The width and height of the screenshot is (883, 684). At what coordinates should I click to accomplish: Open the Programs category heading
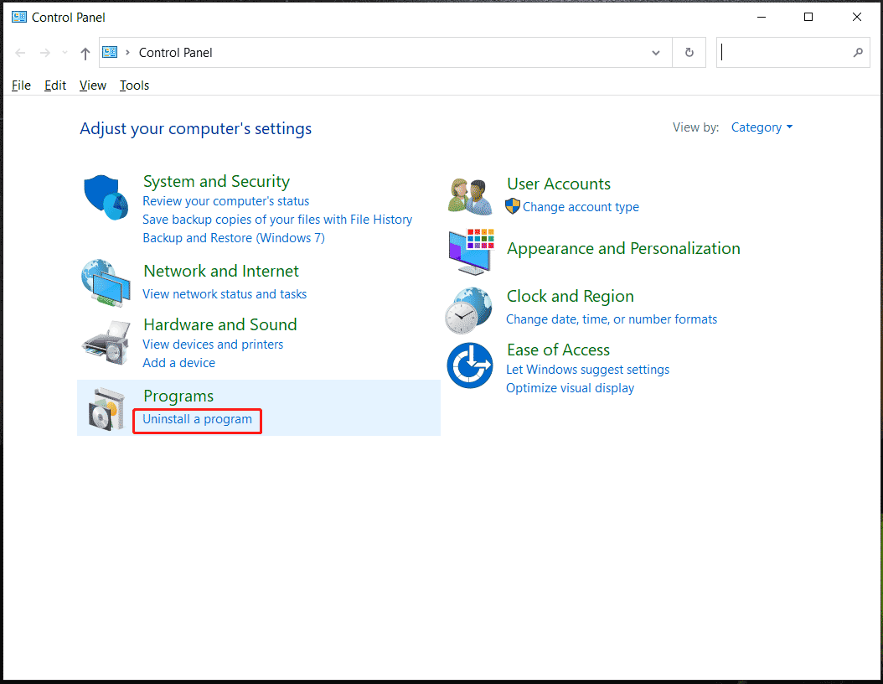click(178, 396)
